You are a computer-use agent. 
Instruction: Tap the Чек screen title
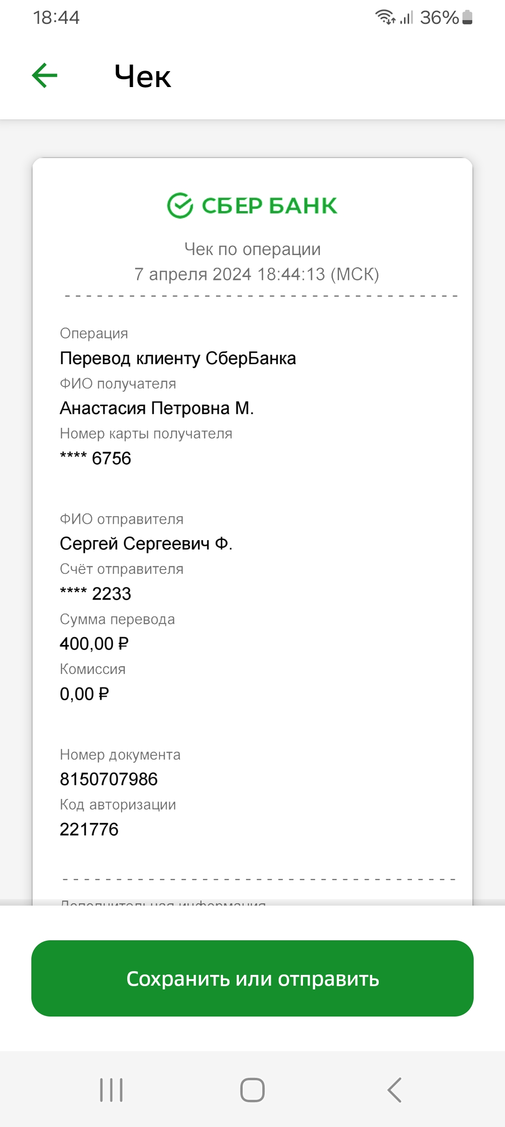point(143,76)
